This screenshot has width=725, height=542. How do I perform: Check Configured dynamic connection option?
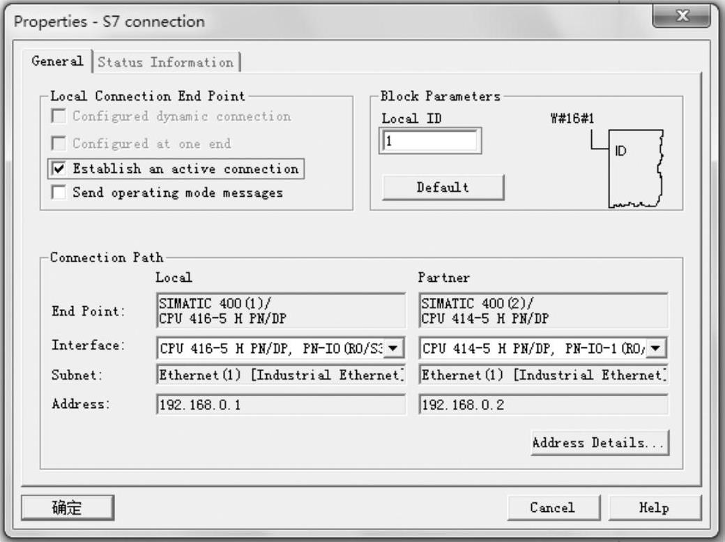(60, 116)
